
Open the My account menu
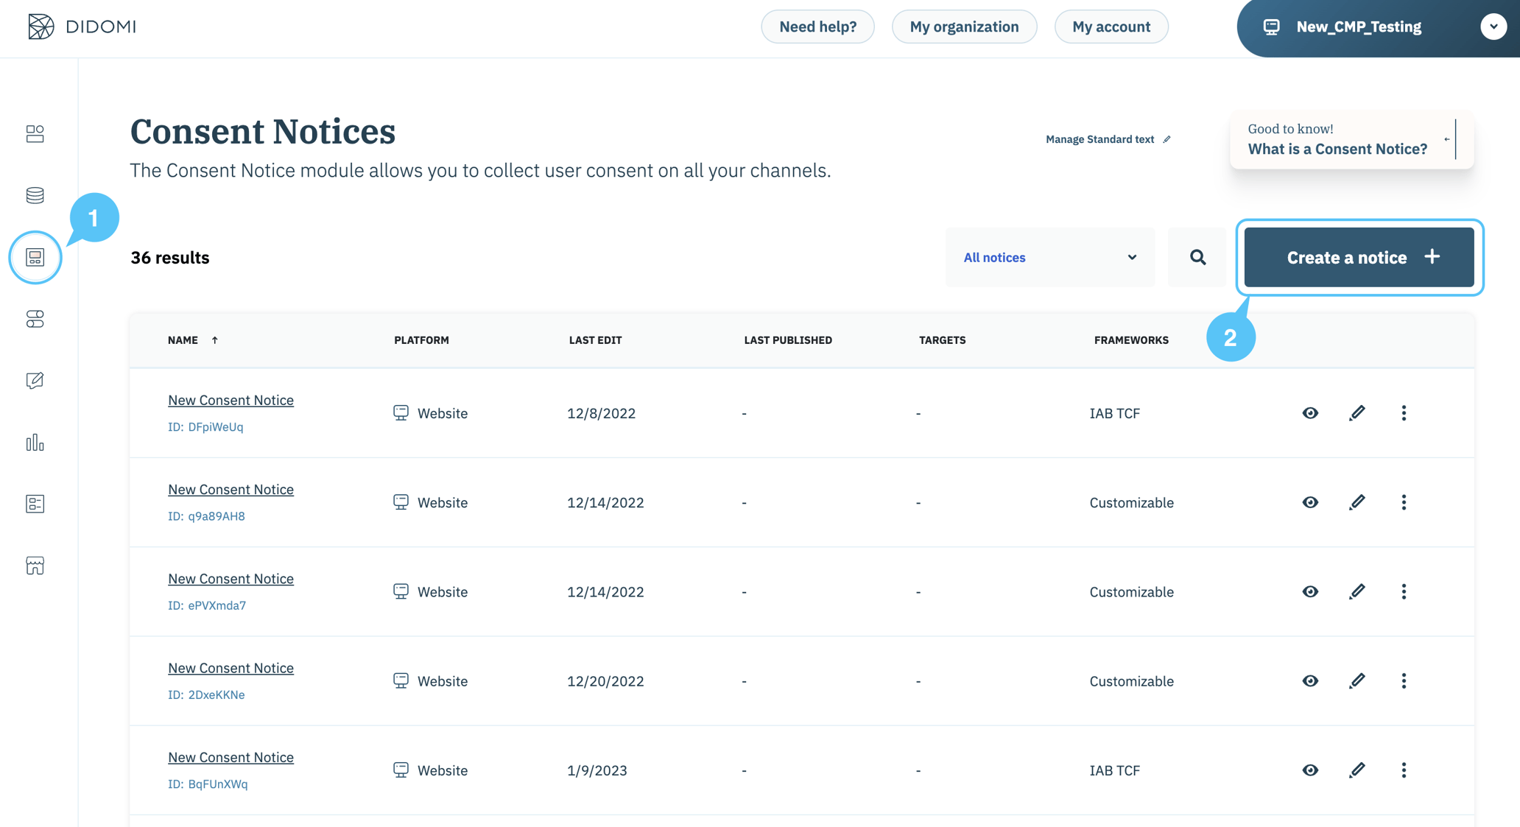(x=1111, y=27)
